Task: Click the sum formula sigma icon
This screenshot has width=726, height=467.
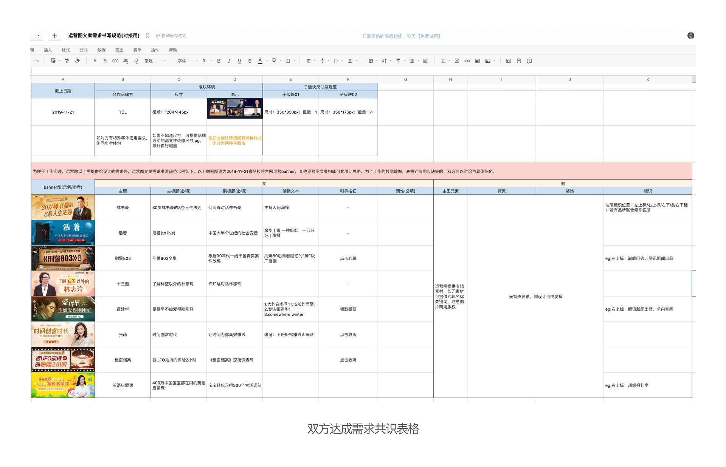Action: click(443, 61)
